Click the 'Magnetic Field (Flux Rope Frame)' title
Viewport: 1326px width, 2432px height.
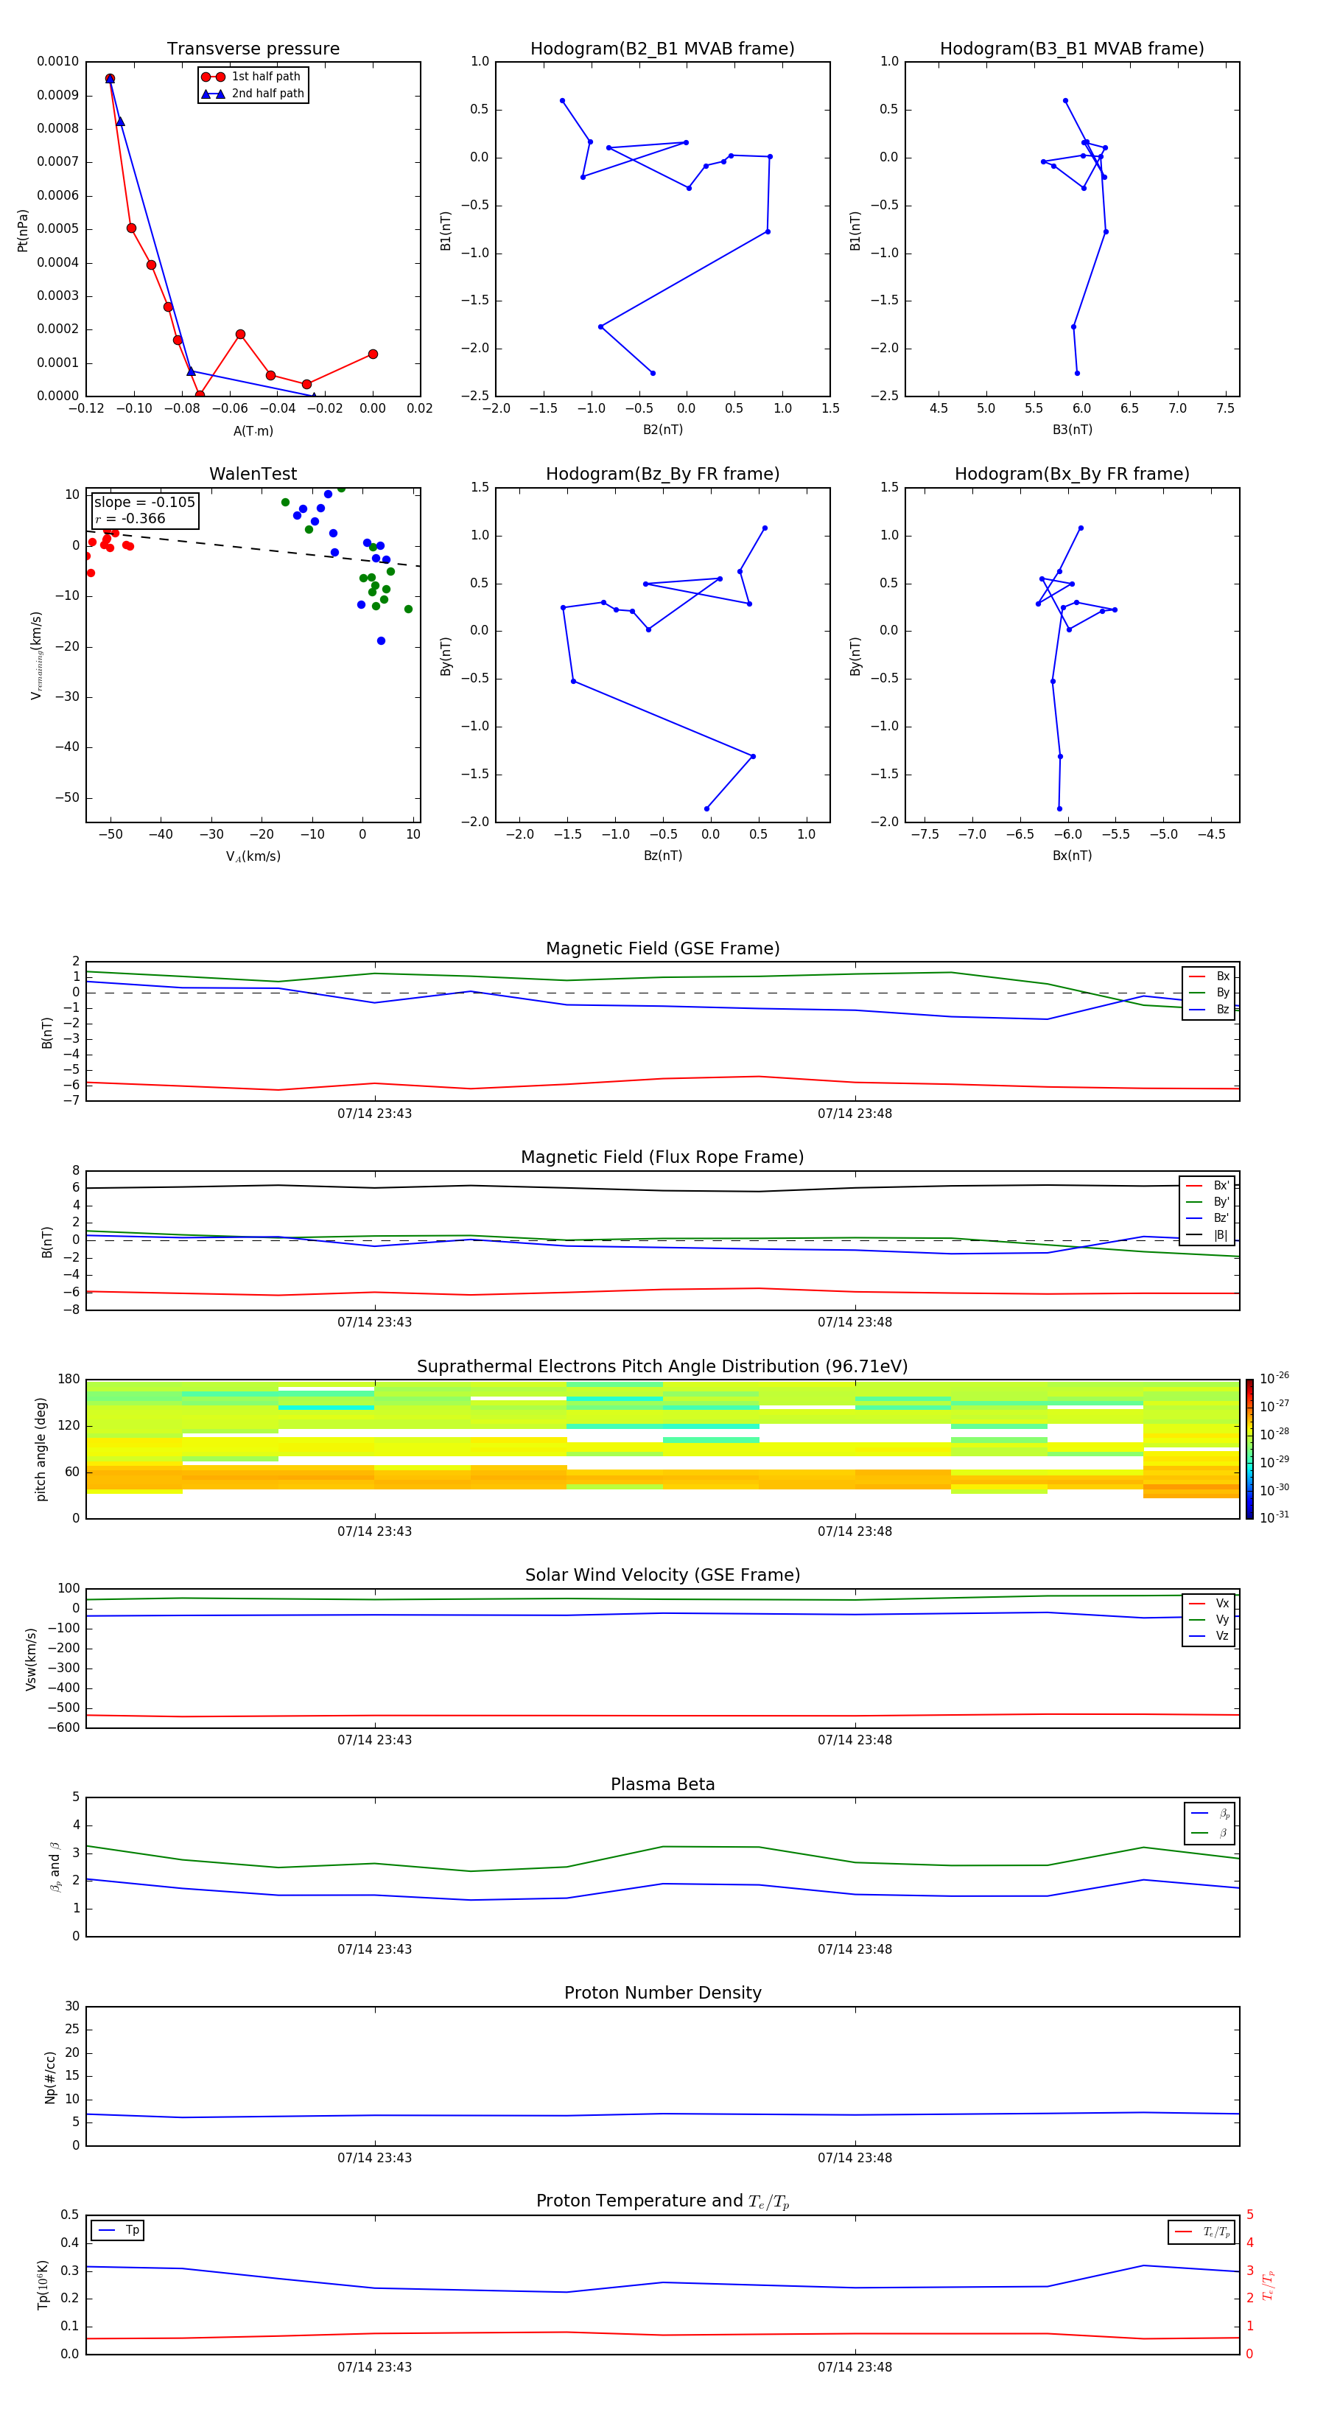pos(662,1158)
